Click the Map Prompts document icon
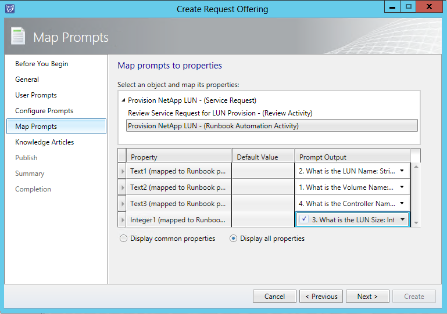This screenshot has width=447, height=314. 18,36
